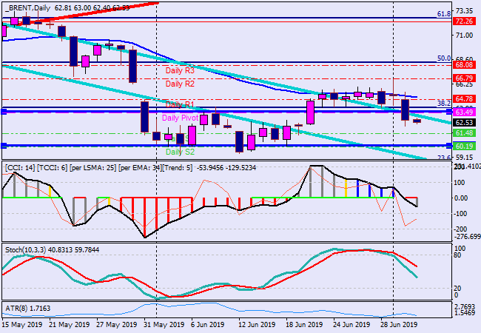The width and height of the screenshot is (481, 333).
Task: Click the 62.53 current price tag
Action: pos(464,122)
